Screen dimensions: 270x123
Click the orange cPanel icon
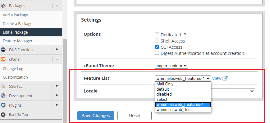point(3,59)
